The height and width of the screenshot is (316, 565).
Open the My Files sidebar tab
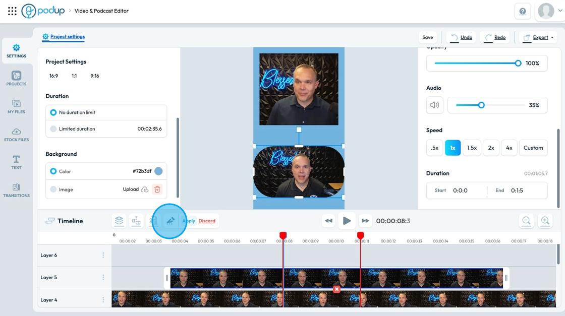(x=16, y=106)
